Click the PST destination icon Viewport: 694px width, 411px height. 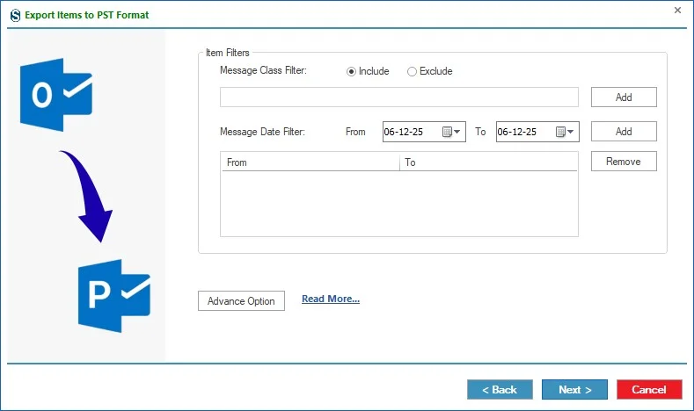pyautogui.click(x=114, y=296)
